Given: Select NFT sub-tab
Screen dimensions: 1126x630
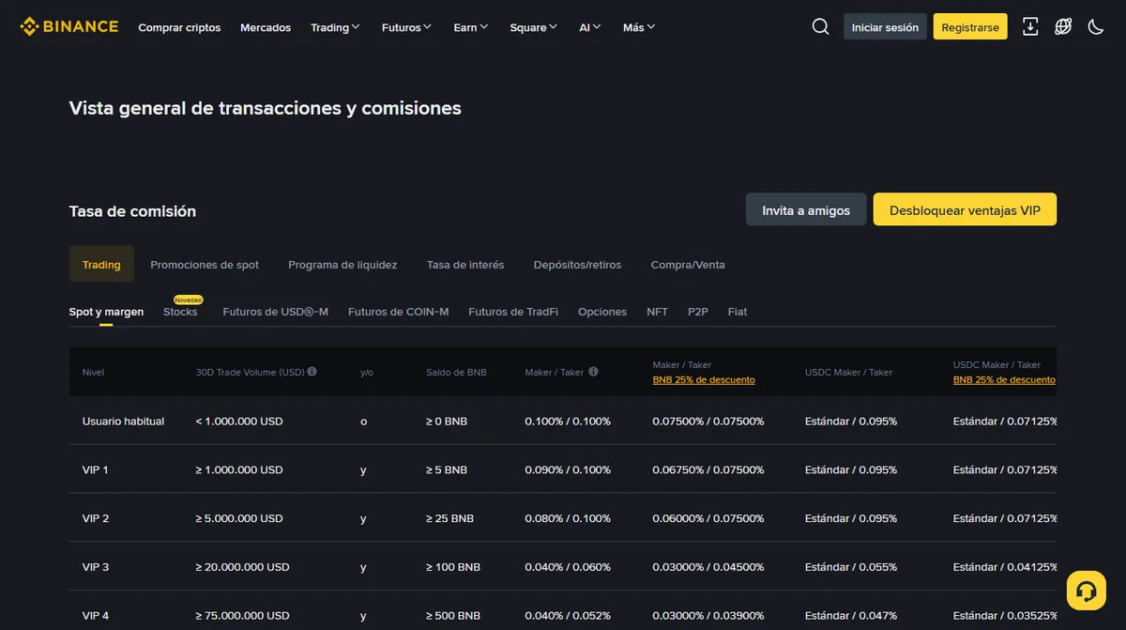Looking at the screenshot, I should coord(657,312).
